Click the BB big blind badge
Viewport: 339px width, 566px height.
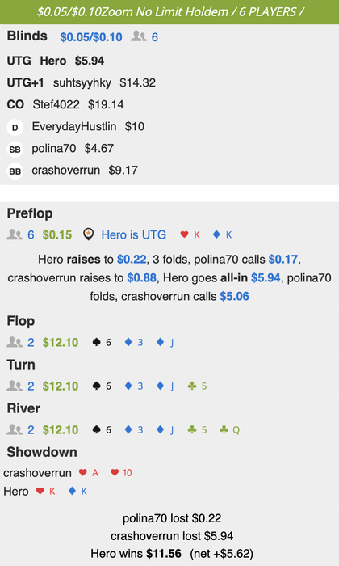[15, 171]
